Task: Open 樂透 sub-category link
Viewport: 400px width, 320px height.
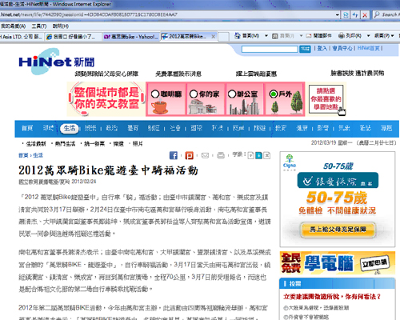Action: [x=118, y=144]
